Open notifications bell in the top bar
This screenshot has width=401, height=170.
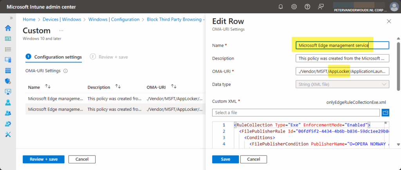click(x=281, y=7)
